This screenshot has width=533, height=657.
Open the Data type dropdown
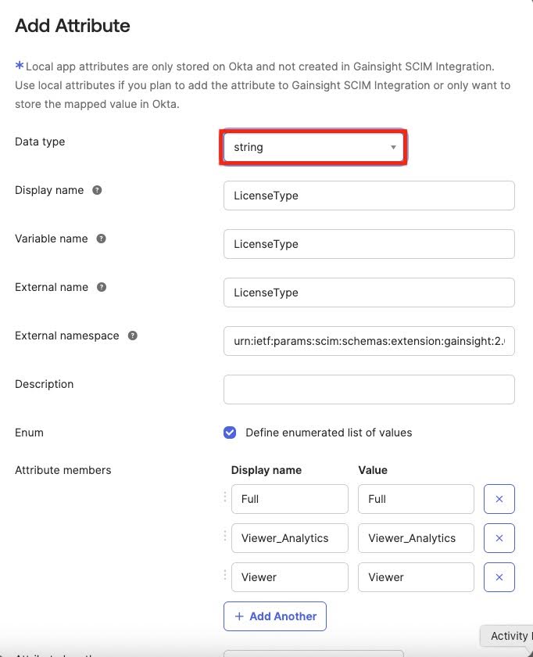click(313, 147)
